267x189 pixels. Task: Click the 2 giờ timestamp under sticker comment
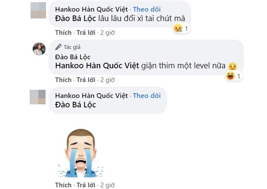pos(107,185)
